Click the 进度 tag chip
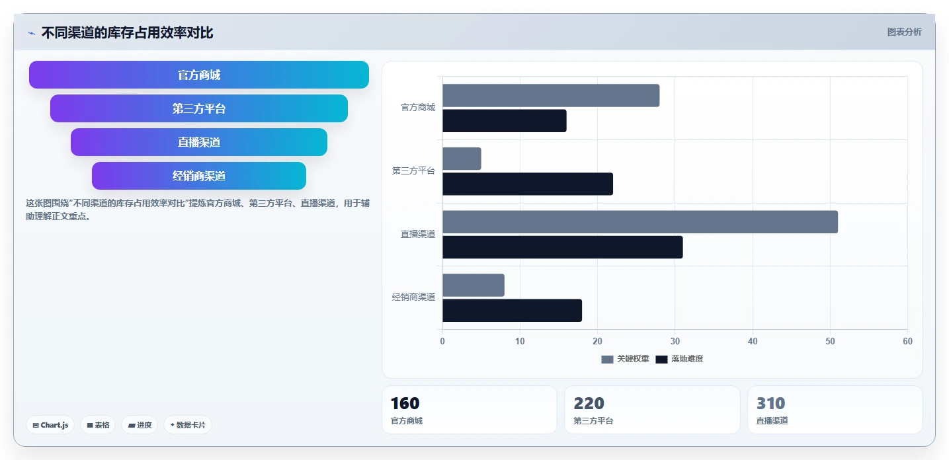949x460 pixels. tap(140, 425)
